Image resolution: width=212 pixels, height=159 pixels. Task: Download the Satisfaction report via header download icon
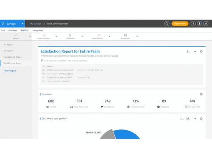coord(188,51)
